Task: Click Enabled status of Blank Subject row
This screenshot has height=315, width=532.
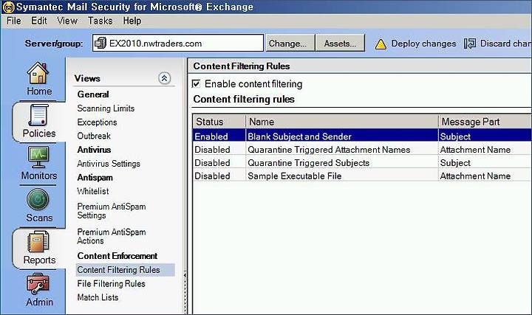Action: click(211, 136)
